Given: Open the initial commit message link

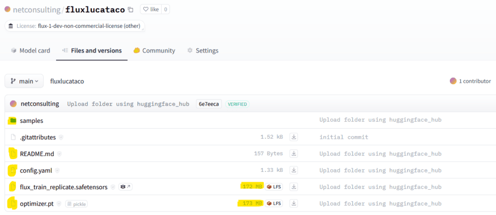Looking at the screenshot, I should 344,137.
